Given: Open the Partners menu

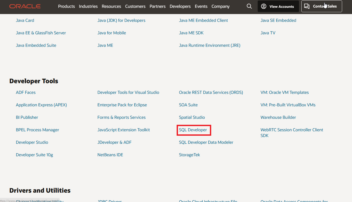Looking at the screenshot, I should click(157, 6).
